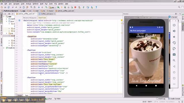Click the Open folder toolbar icon
Viewport: 184px width, 103px height.
tap(2, 7)
